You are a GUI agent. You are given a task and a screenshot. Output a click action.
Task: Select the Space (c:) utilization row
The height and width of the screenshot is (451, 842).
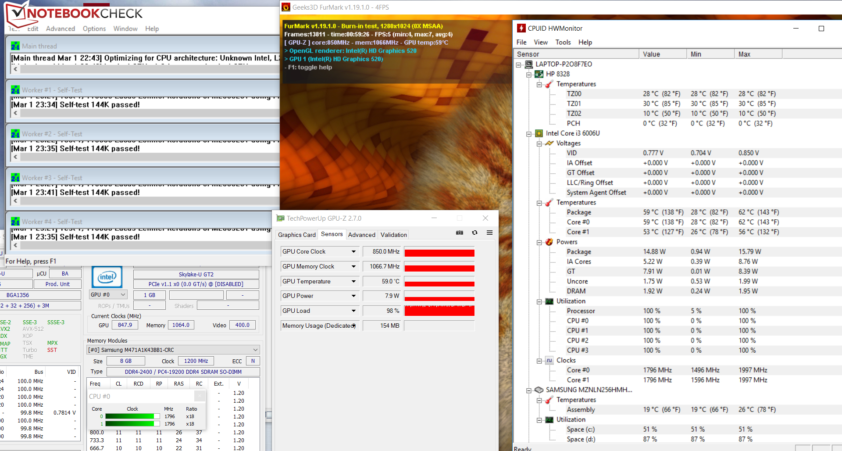coord(678,429)
